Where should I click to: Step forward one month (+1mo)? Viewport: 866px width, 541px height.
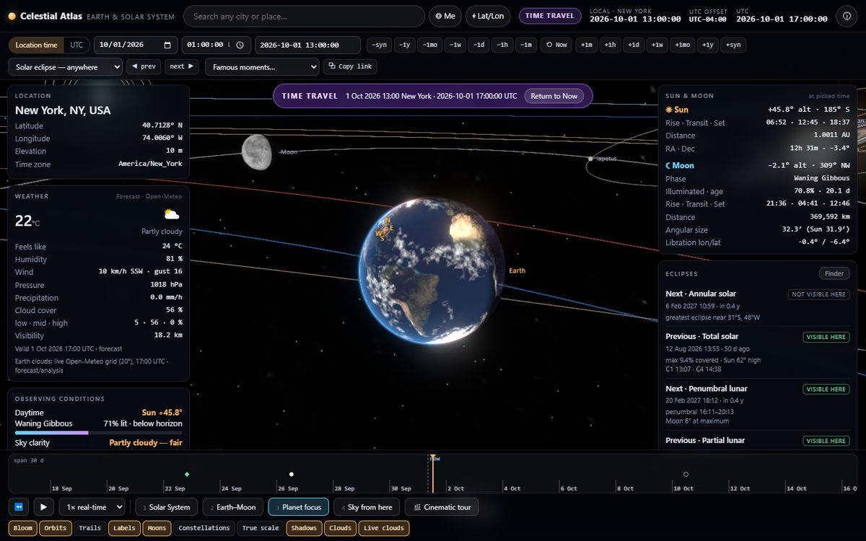pos(682,45)
